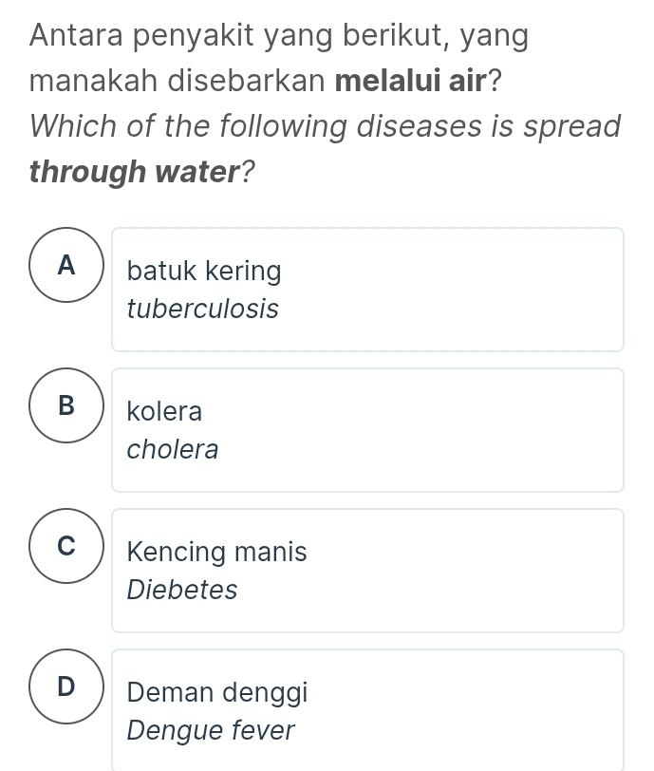Viewport: 654px width, 771px height.
Task: Click the italic 'cholera' answer text
Action: 173,449
